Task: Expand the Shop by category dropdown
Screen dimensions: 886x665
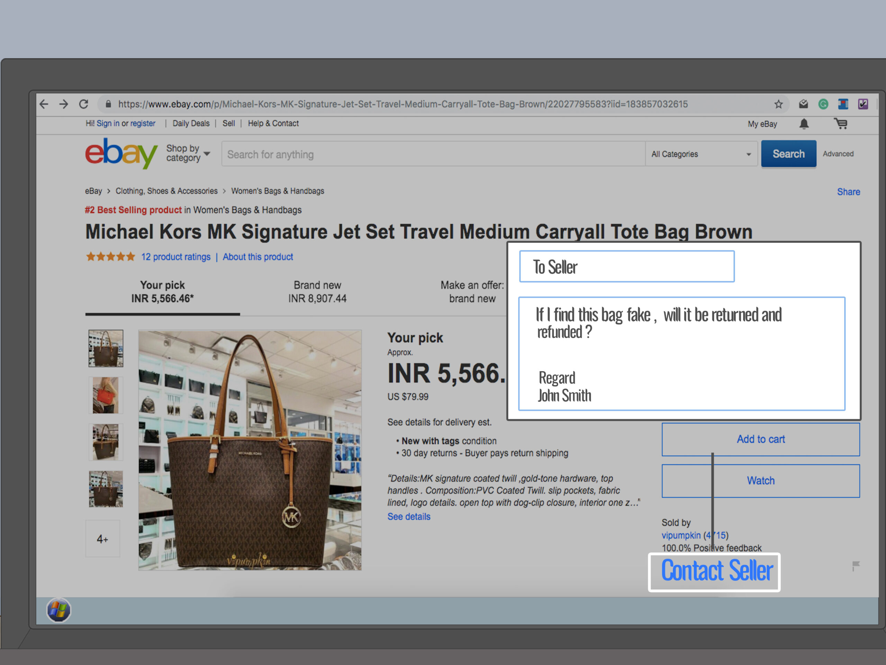Action: [188, 153]
